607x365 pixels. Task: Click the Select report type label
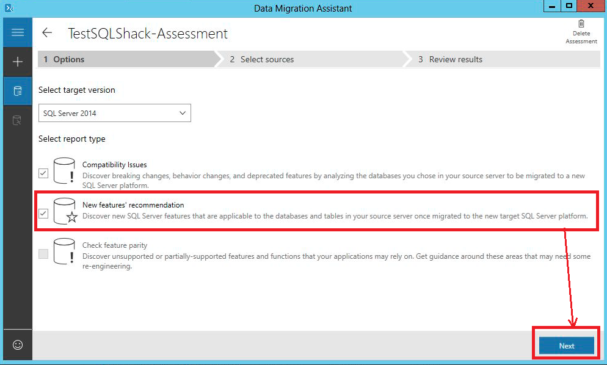pyautogui.click(x=71, y=139)
